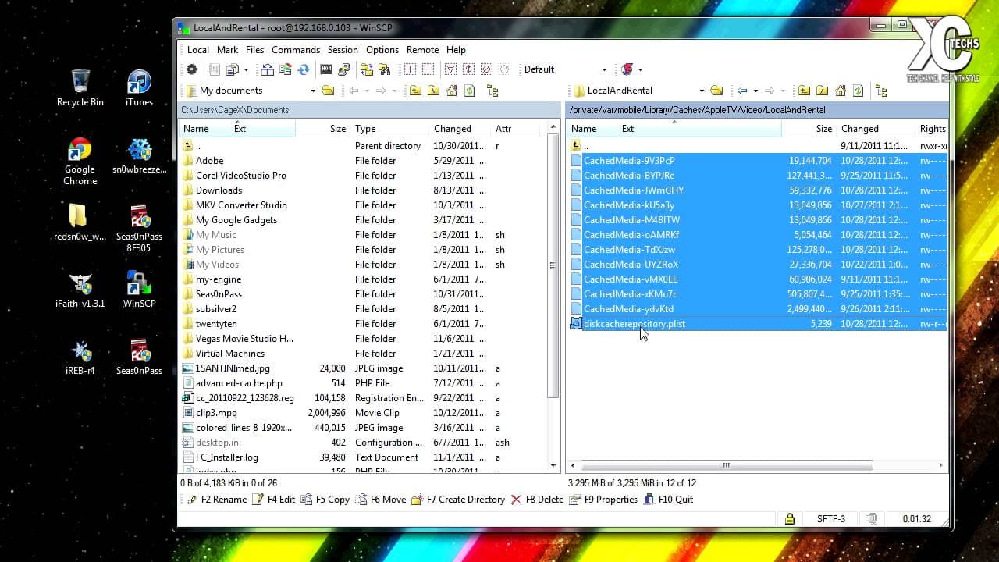Sort remote files by Size column header
This screenshot has height=562, width=999.
click(808, 129)
